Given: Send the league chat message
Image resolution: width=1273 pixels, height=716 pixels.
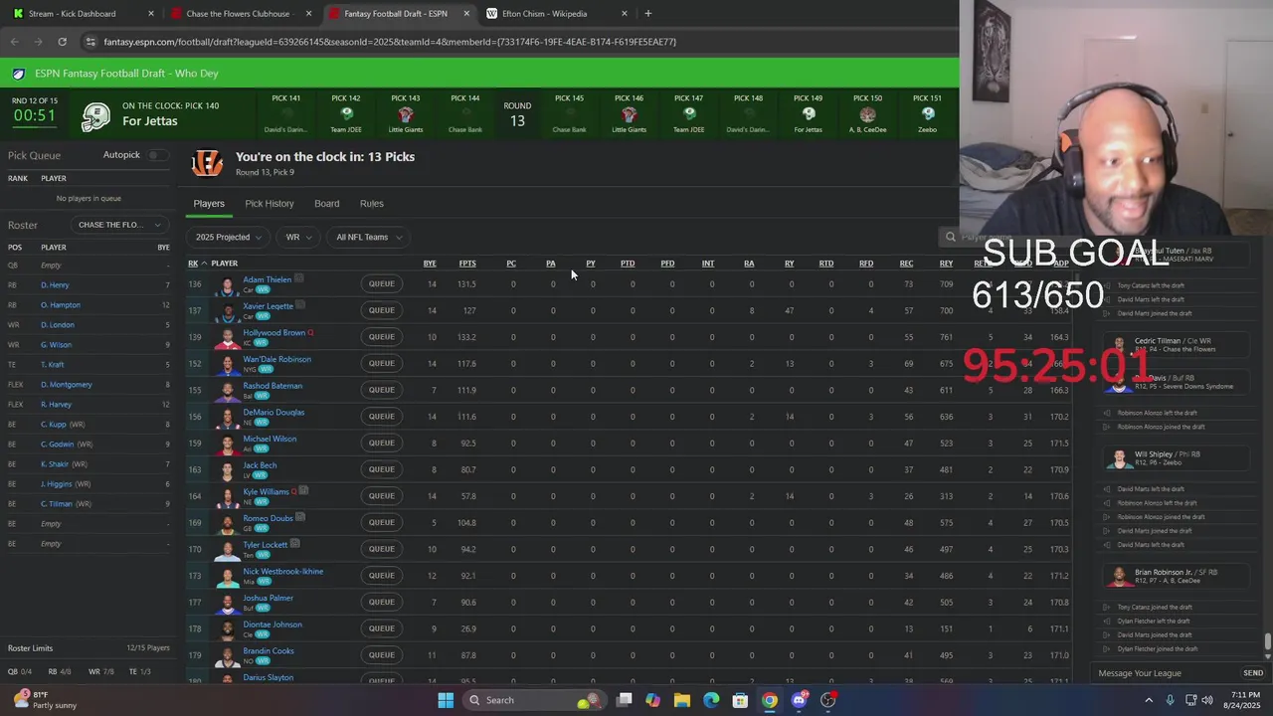Looking at the screenshot, I should click(x=1253, y=673).
